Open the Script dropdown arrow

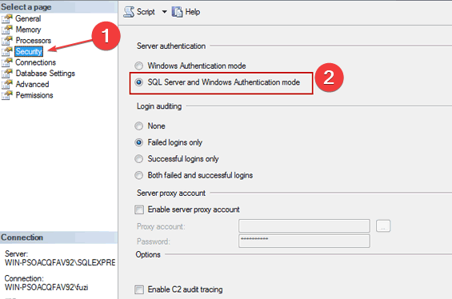coord(164,12)
